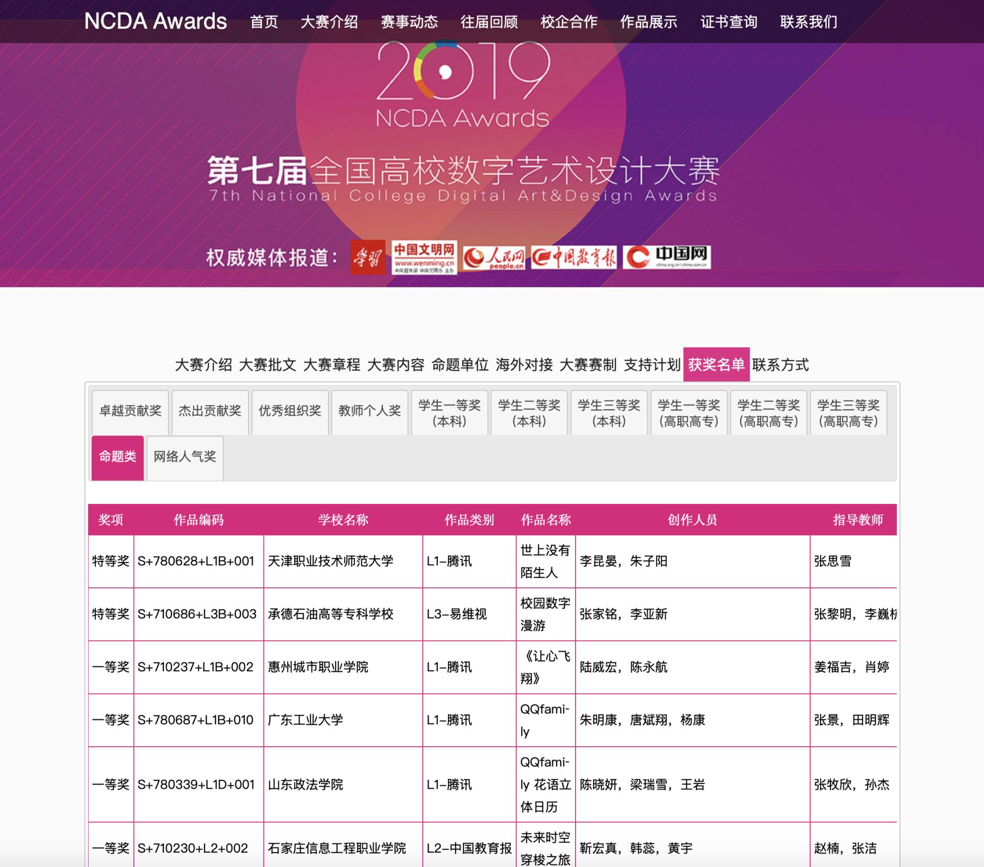Switch to 教师个人奖 tab
984x867 pixels.
[370, 411]
